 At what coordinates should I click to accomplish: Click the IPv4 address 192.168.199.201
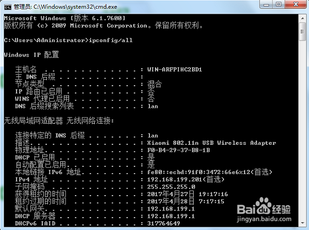click(175, 180)
